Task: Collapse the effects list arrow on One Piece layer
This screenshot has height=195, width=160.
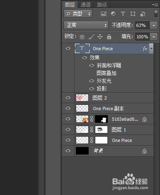Action: [151, 49]
